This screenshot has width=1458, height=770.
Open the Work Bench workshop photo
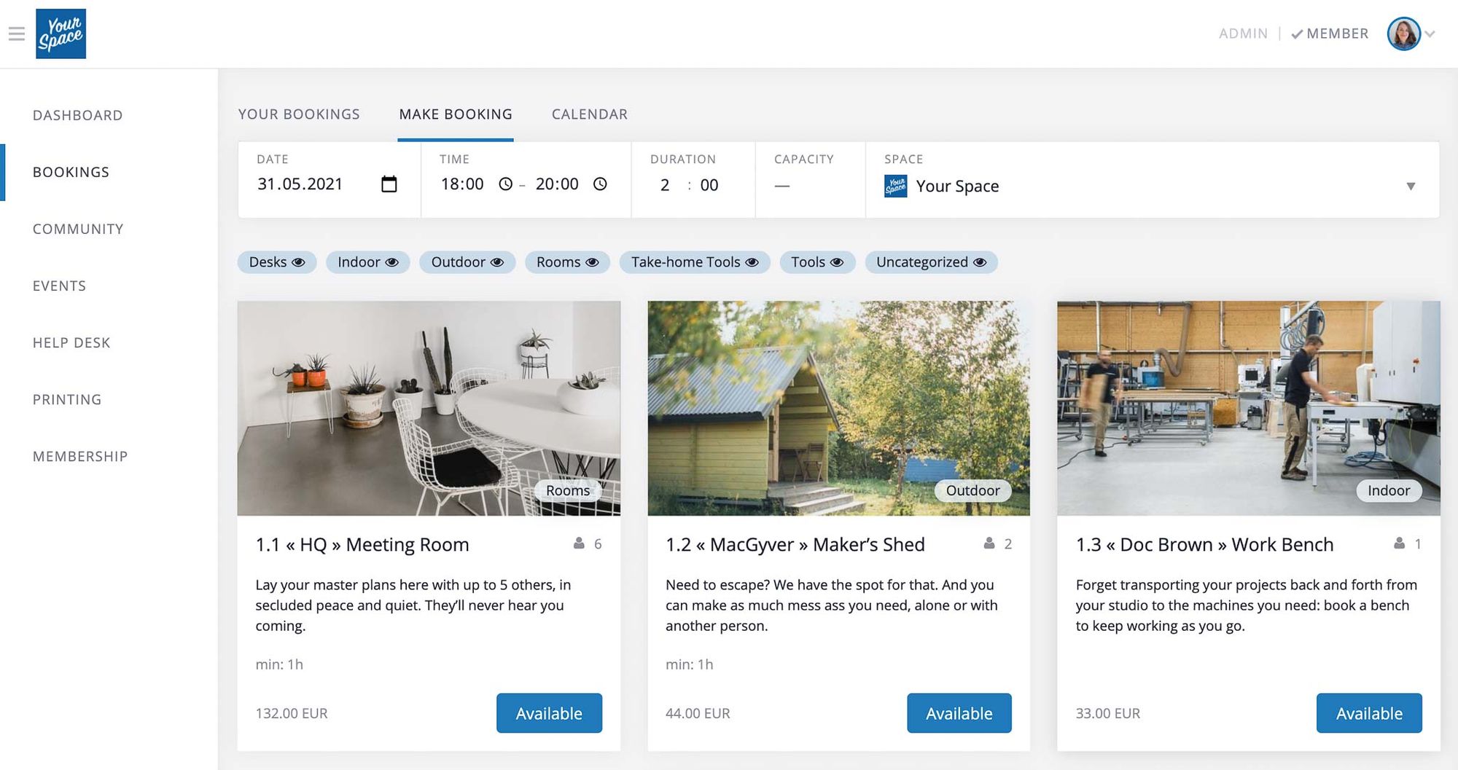tap(1249, 408)
